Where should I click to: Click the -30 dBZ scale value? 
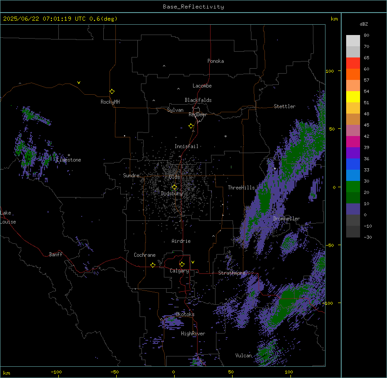[x=368, y=237]
